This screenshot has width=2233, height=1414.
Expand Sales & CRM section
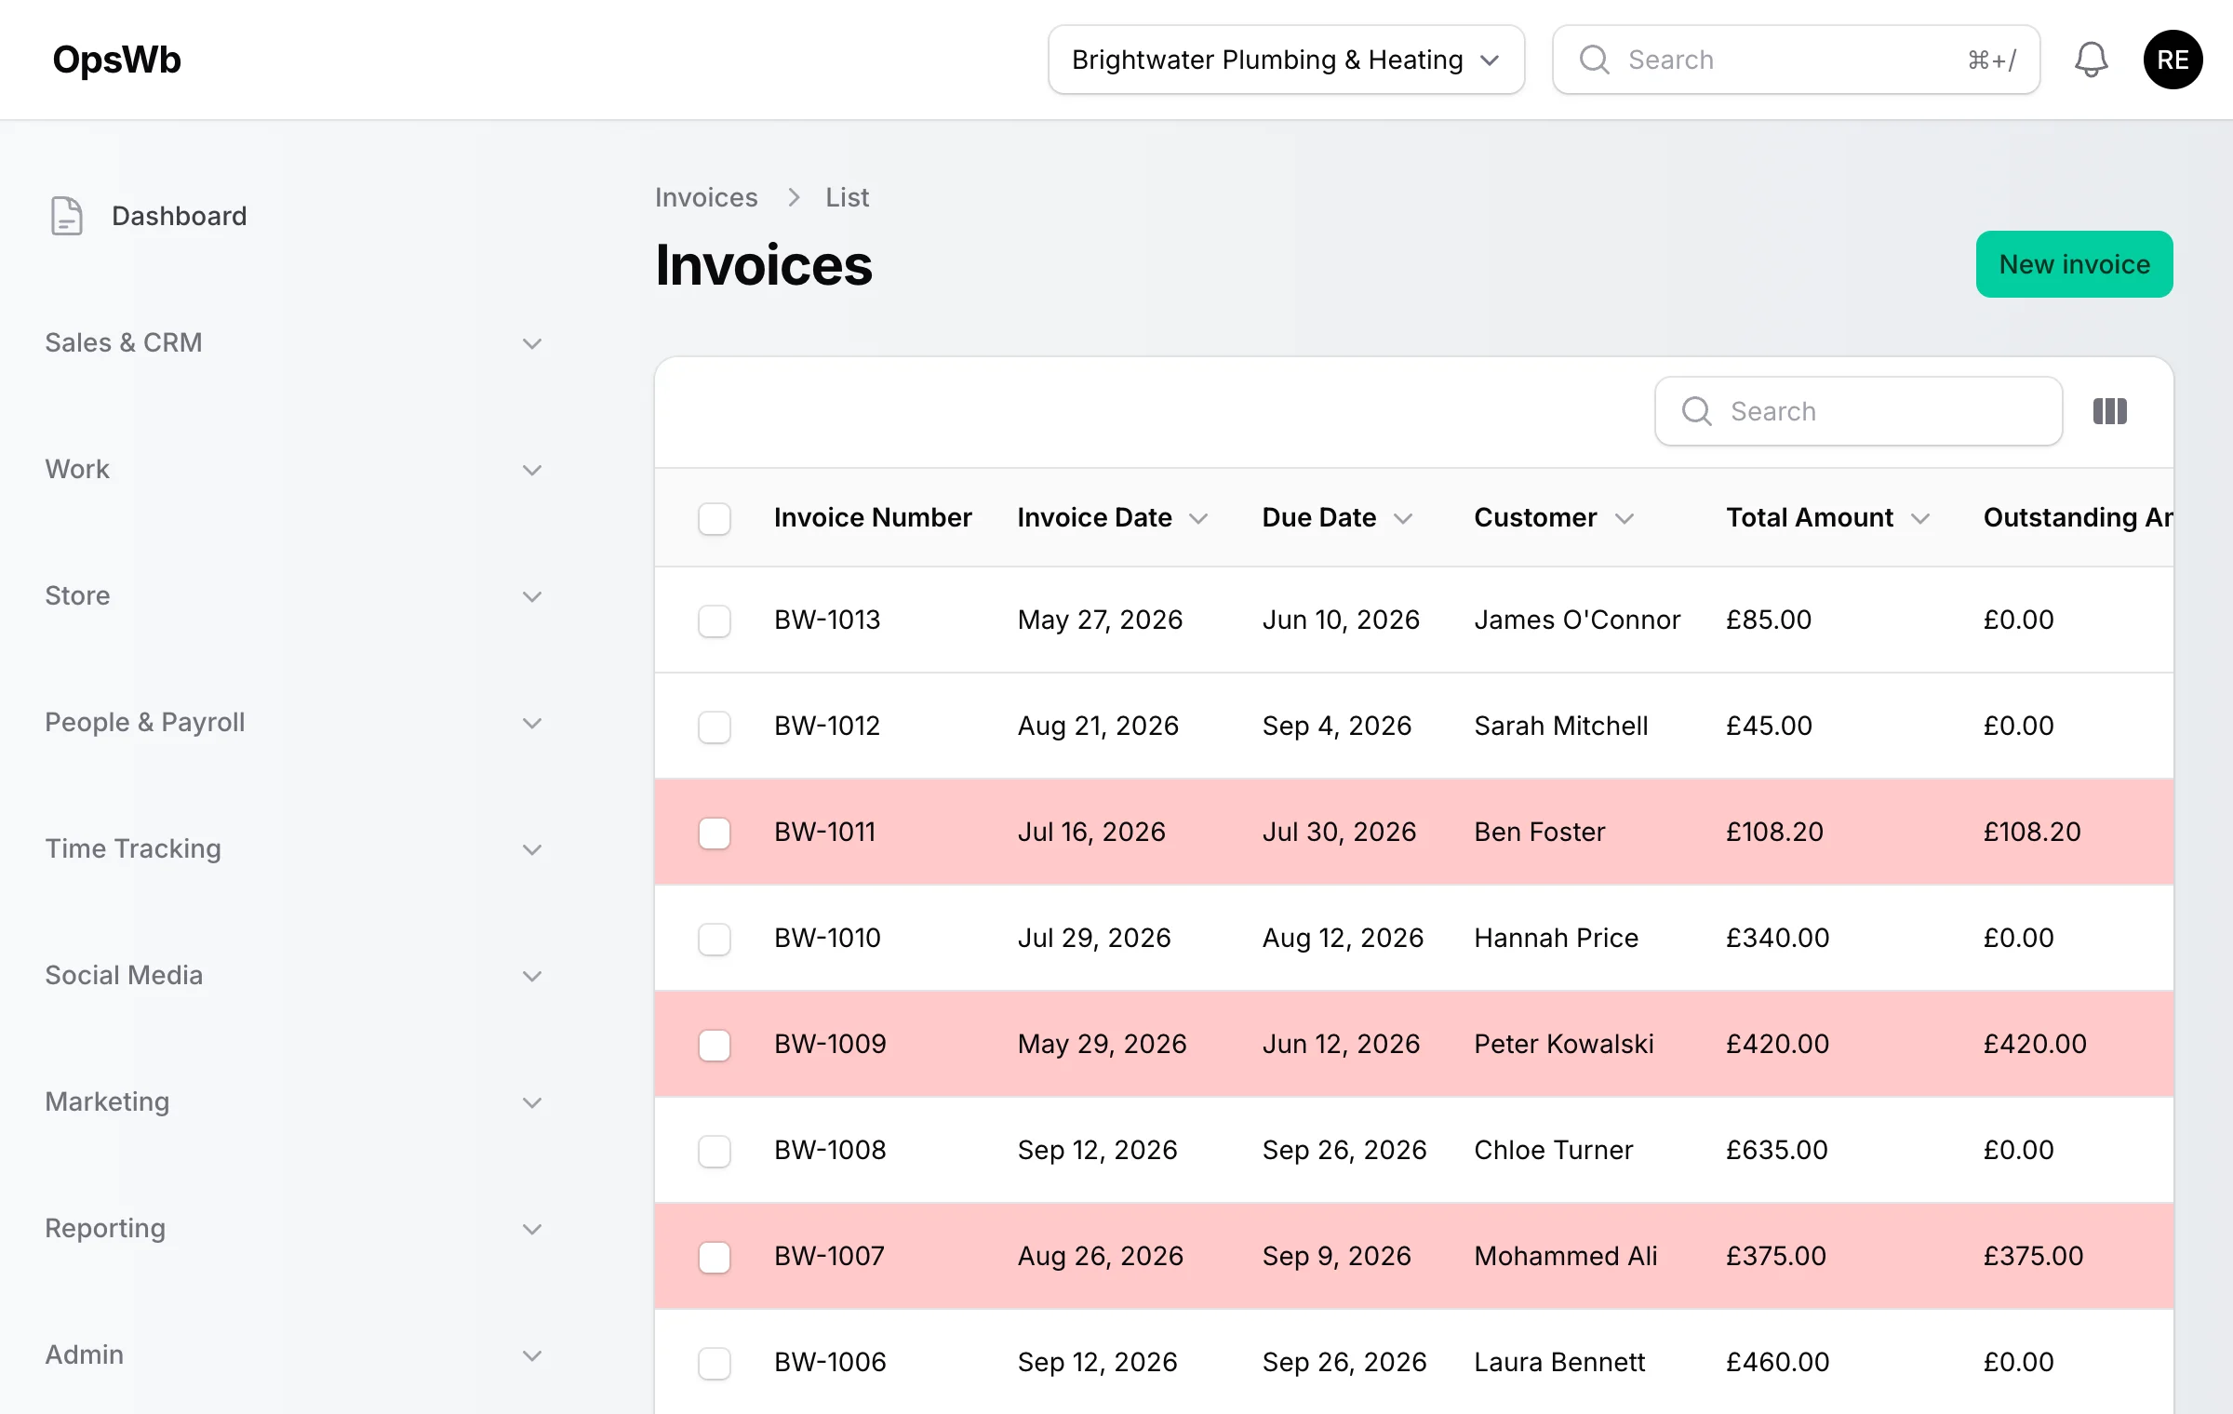tap(294, 342)
